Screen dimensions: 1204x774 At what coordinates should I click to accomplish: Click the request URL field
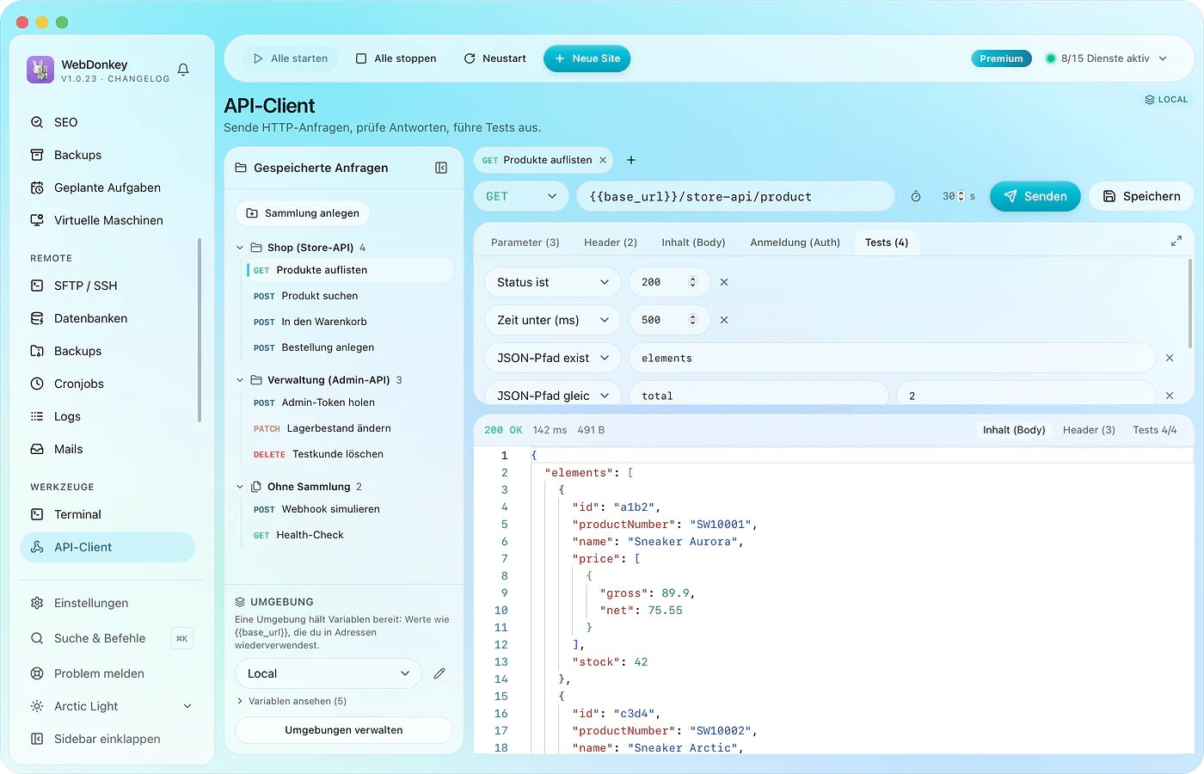click(x=735, y=196)
